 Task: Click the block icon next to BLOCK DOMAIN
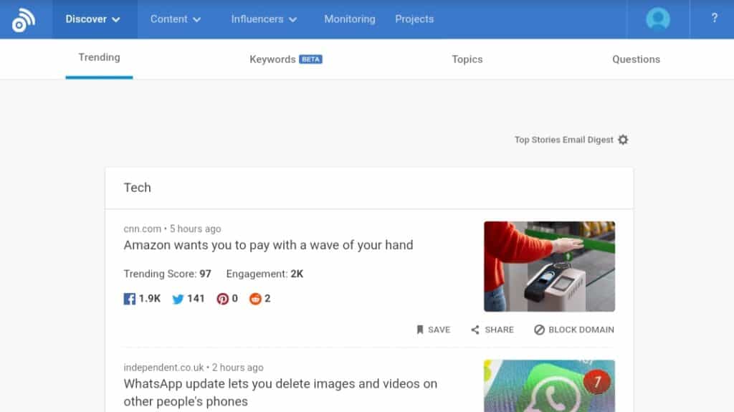click(539, 330)
